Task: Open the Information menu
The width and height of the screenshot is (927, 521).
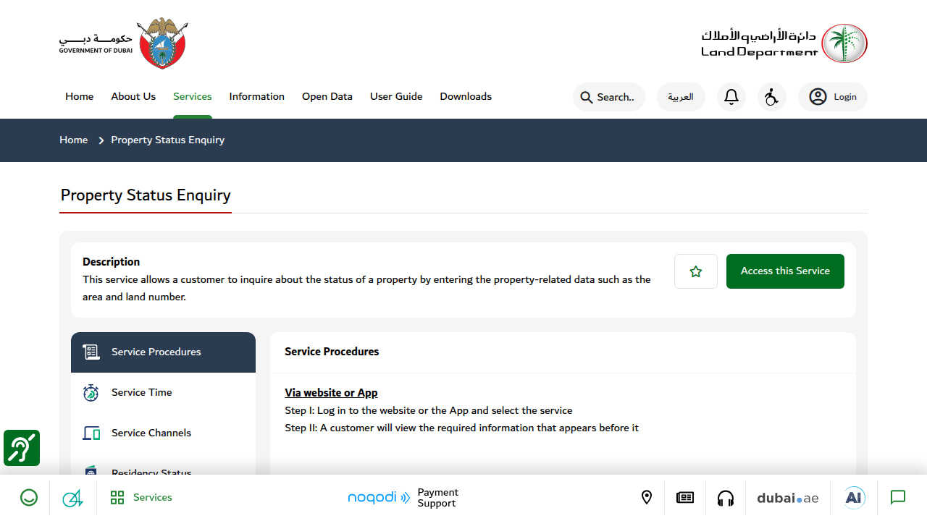Action: [257, 96]
